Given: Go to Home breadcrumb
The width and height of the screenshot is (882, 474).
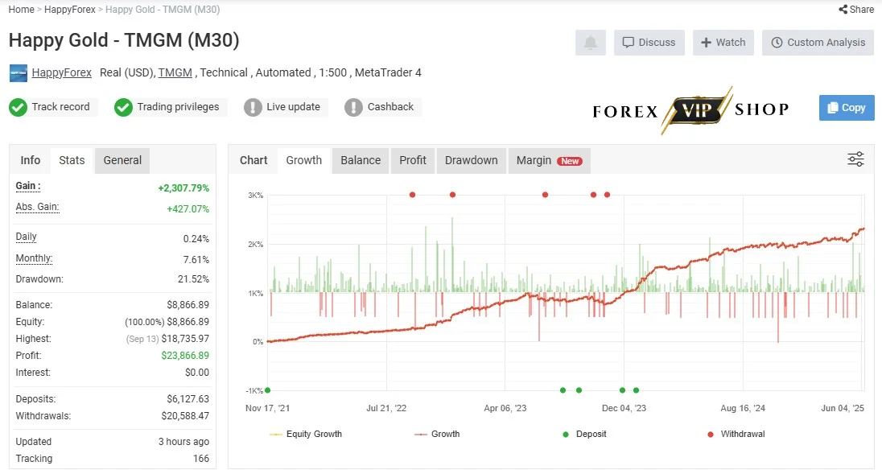Looking at the screenshot, I should (22, 10).
